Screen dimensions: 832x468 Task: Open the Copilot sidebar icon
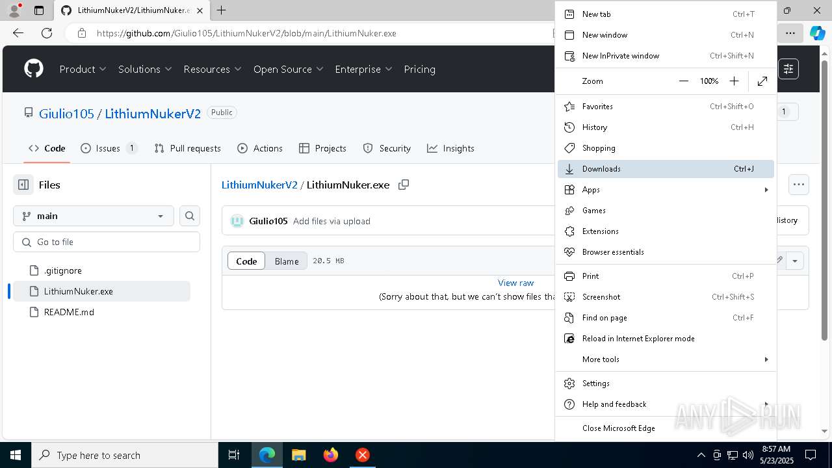pos(817,33)
